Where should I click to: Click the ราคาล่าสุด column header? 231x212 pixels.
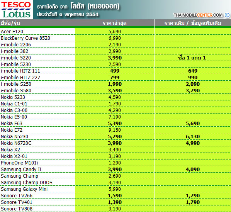click(115, 23)
